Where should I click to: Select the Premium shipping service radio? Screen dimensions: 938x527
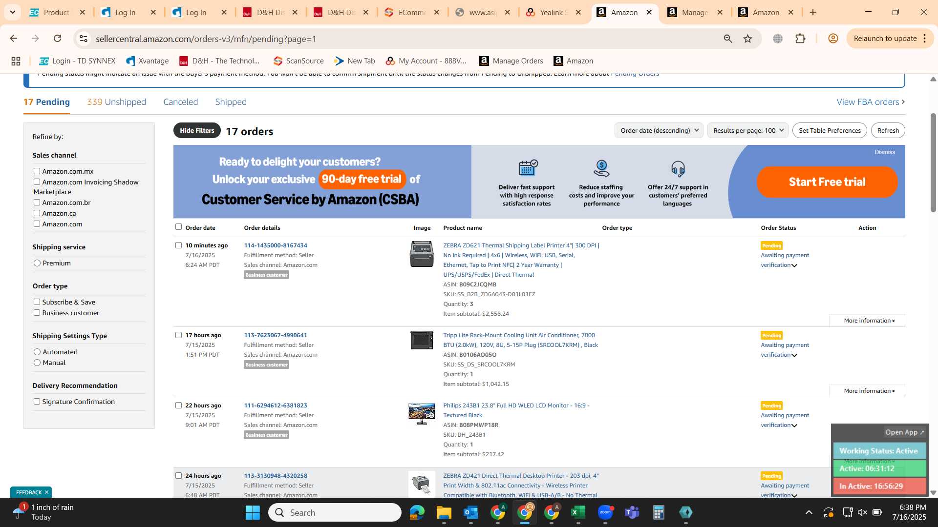[x=37, y=263]
